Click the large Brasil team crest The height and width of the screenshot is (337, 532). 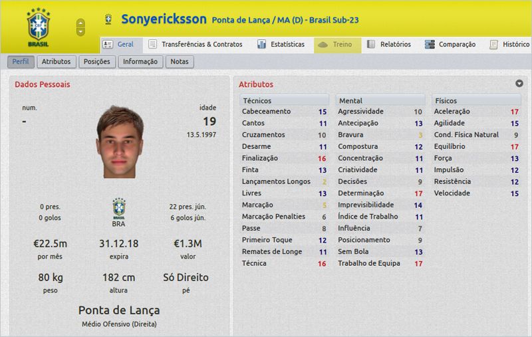38,27
